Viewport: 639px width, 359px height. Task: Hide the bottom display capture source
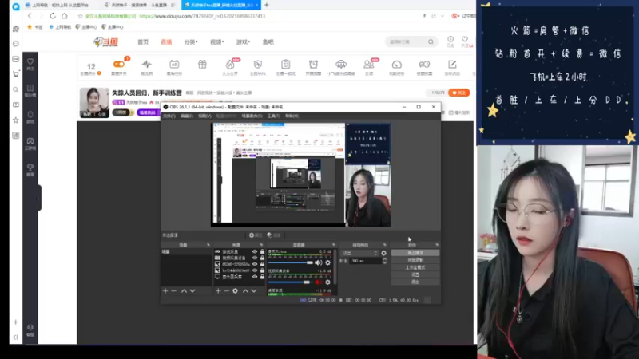(x=255, y=277)
